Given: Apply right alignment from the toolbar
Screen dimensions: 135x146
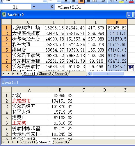Looking at the screenshot, I should point(88,1).
